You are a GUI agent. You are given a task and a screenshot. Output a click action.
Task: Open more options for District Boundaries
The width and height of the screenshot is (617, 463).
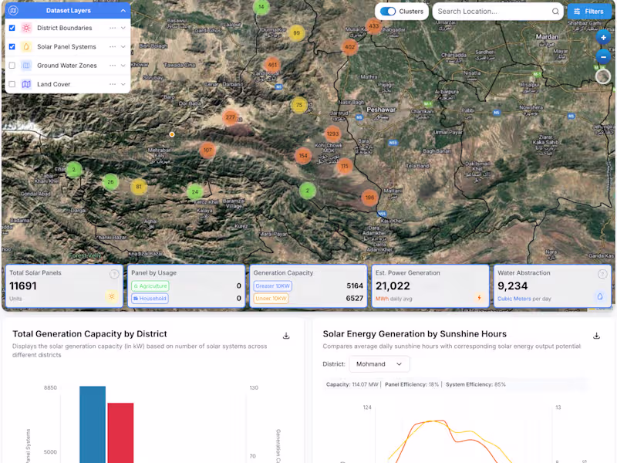113,28
